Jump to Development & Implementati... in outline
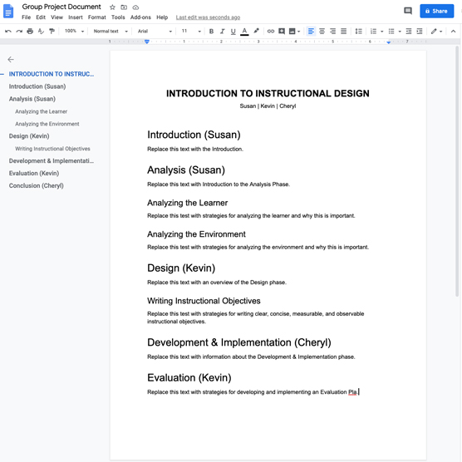Image resolution: width=462 pixels, height=462 pixels. (52, 161)
